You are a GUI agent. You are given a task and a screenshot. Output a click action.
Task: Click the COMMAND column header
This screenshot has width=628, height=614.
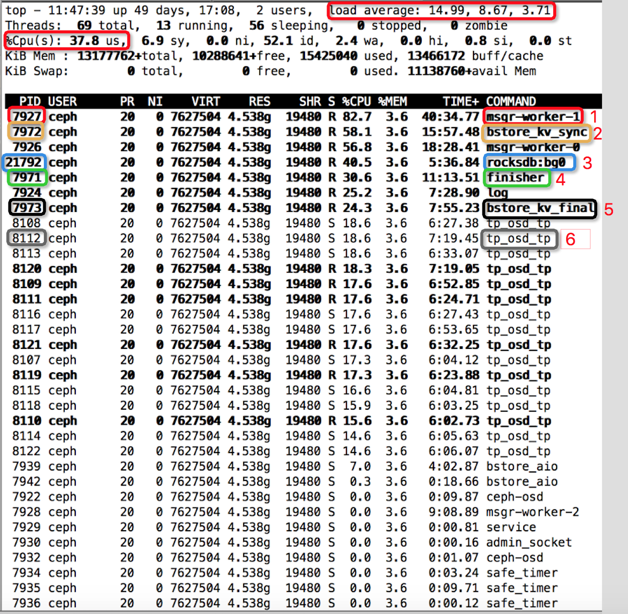(x=511, y=102)
